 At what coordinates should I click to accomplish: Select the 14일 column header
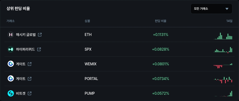click(x=229, y=21)
